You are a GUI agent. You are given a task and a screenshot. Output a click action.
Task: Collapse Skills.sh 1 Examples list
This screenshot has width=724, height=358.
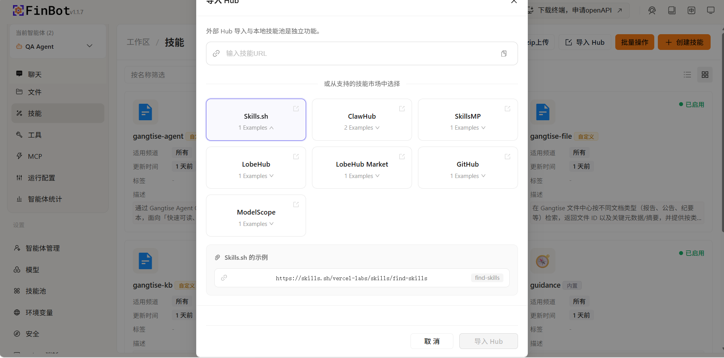click(256, 128)
